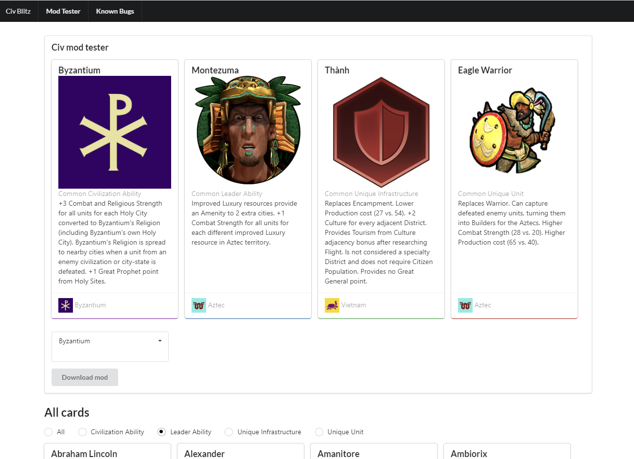
Task: Open Mod Tester navigation tab
Action: 63,11
